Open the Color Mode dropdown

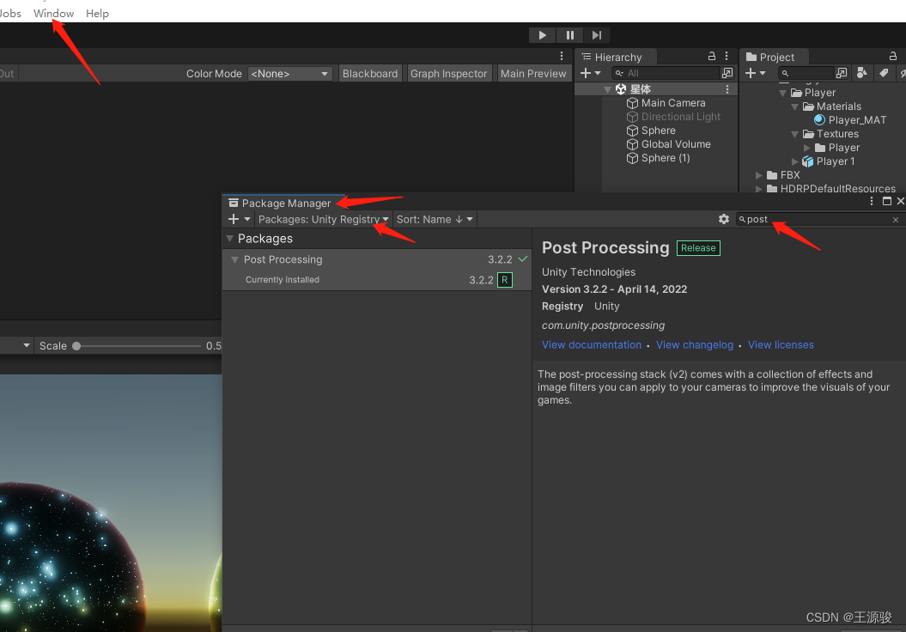pos(289,74)
